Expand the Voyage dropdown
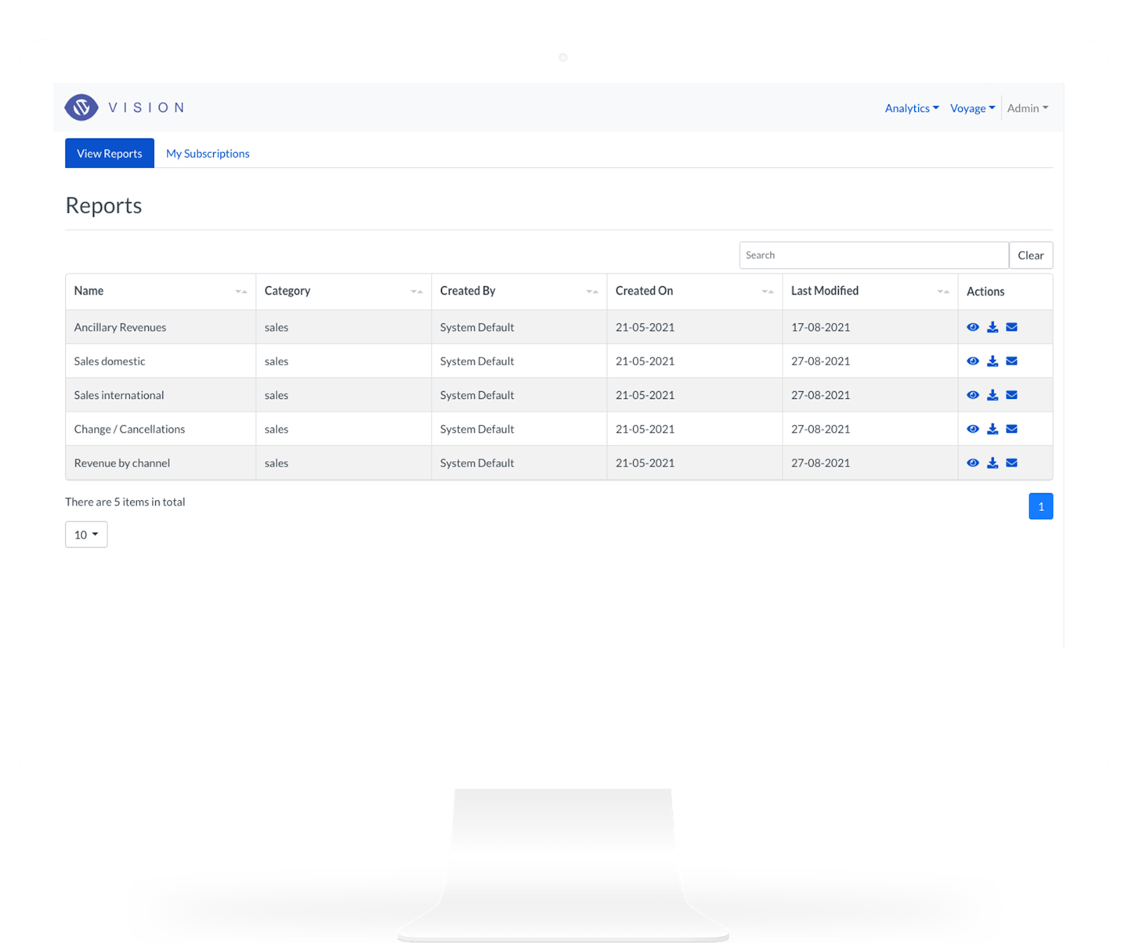This screenshot has width=1128, height=943. click(x=972, y=108)
